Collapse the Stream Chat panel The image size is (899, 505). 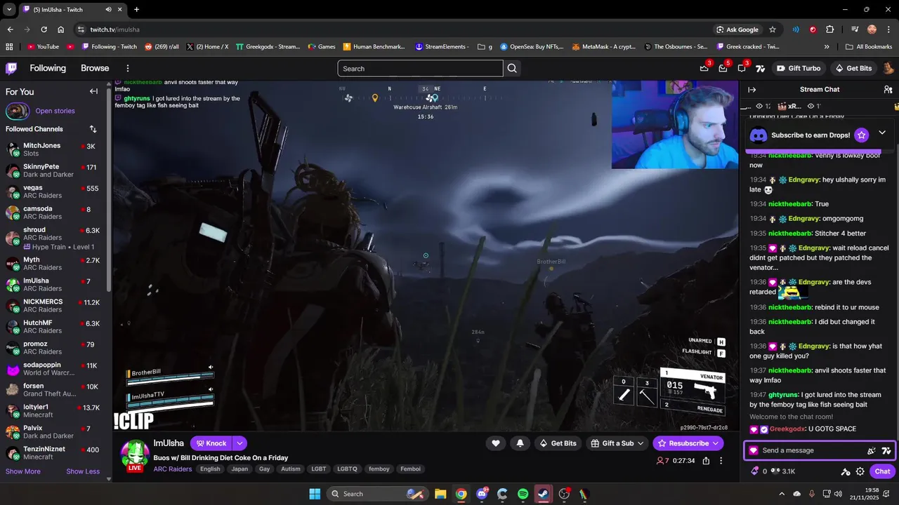point(752,89)
